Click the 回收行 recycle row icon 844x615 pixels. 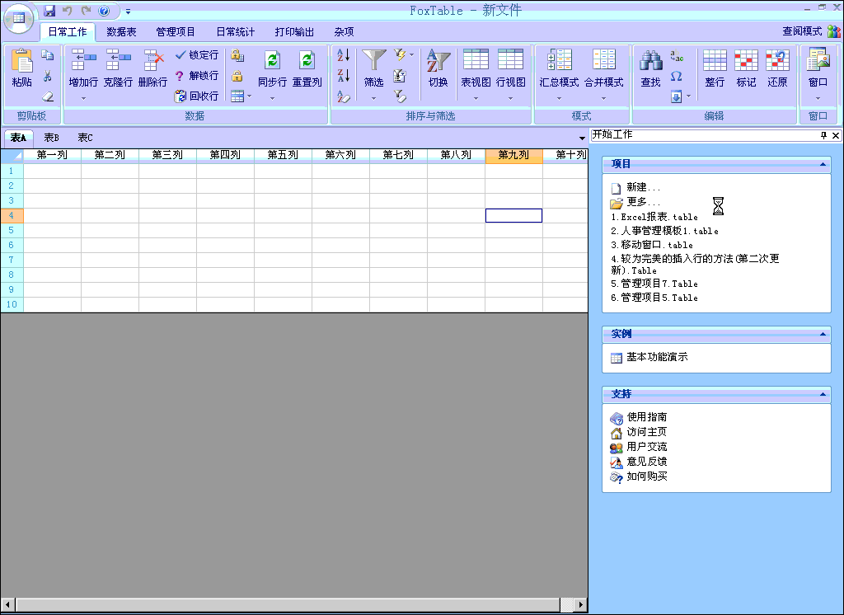click(x=181, y=96)
